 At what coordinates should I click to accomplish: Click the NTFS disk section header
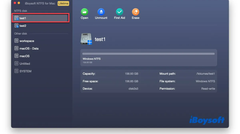click(x=20, y=11)
